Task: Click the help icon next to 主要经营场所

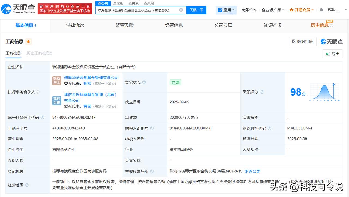Action: [152, 171]
